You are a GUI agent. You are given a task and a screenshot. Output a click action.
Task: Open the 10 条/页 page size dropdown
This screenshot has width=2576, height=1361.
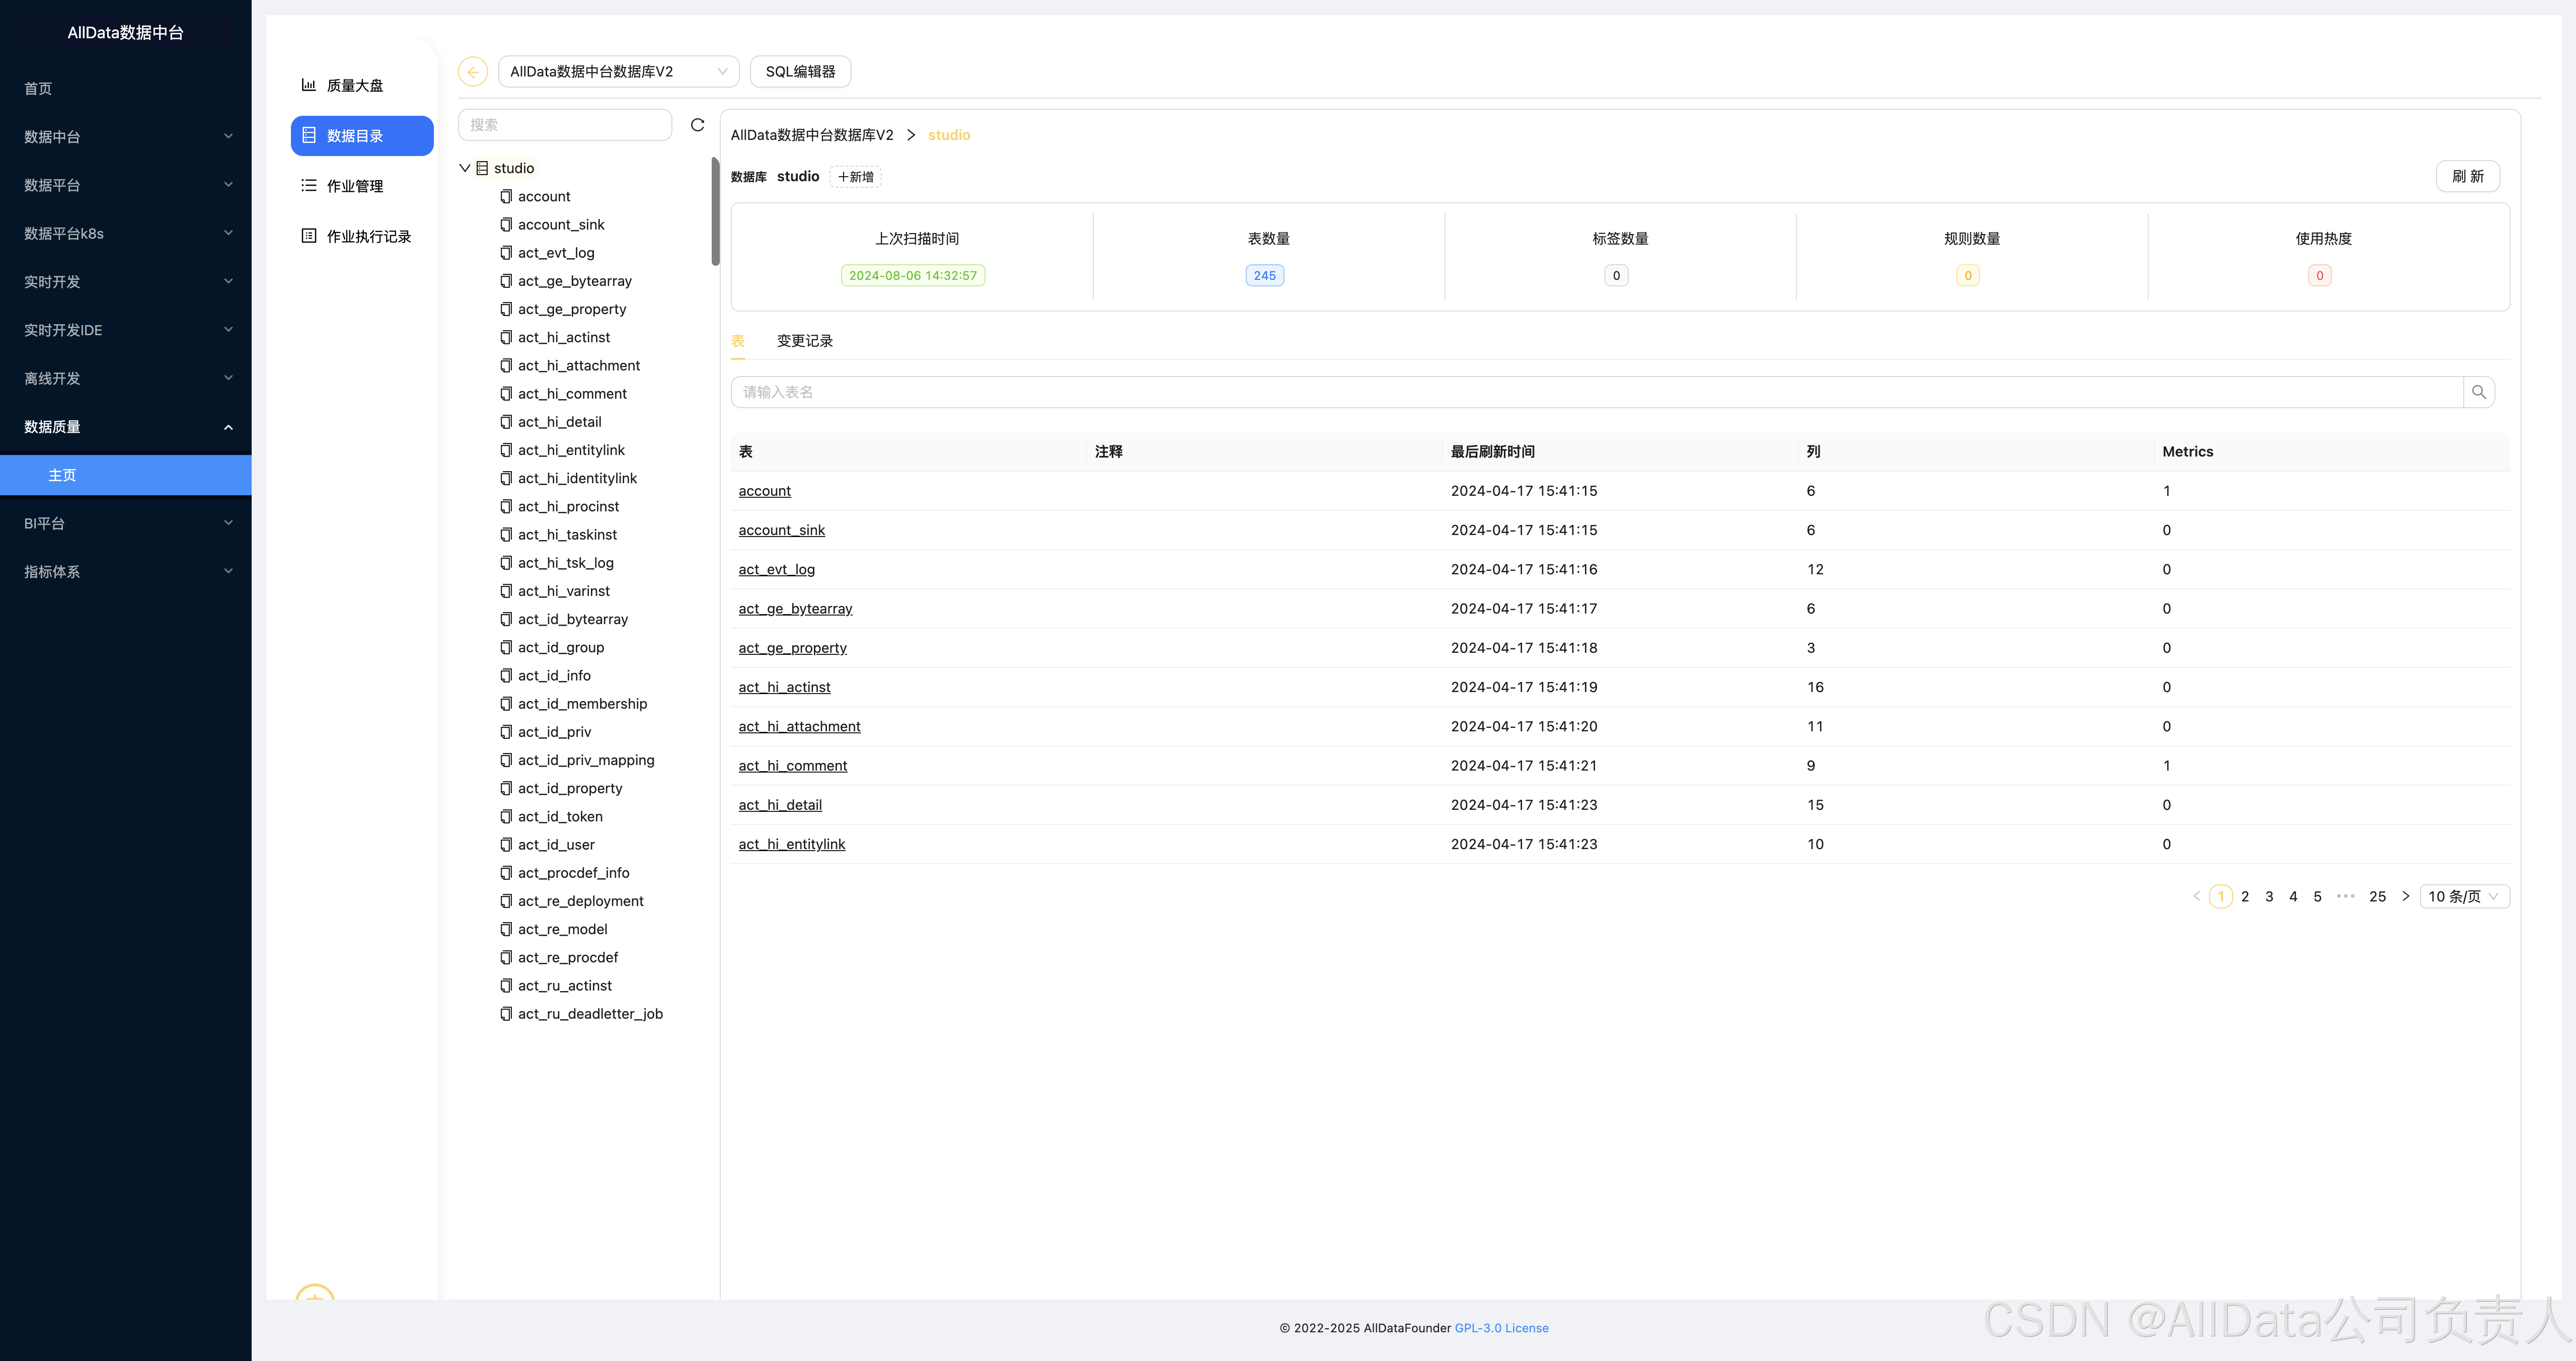click(2464, 896)
